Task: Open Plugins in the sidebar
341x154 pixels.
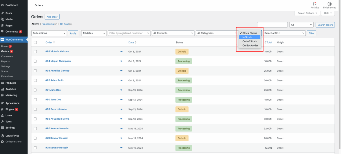Action: 10,109
